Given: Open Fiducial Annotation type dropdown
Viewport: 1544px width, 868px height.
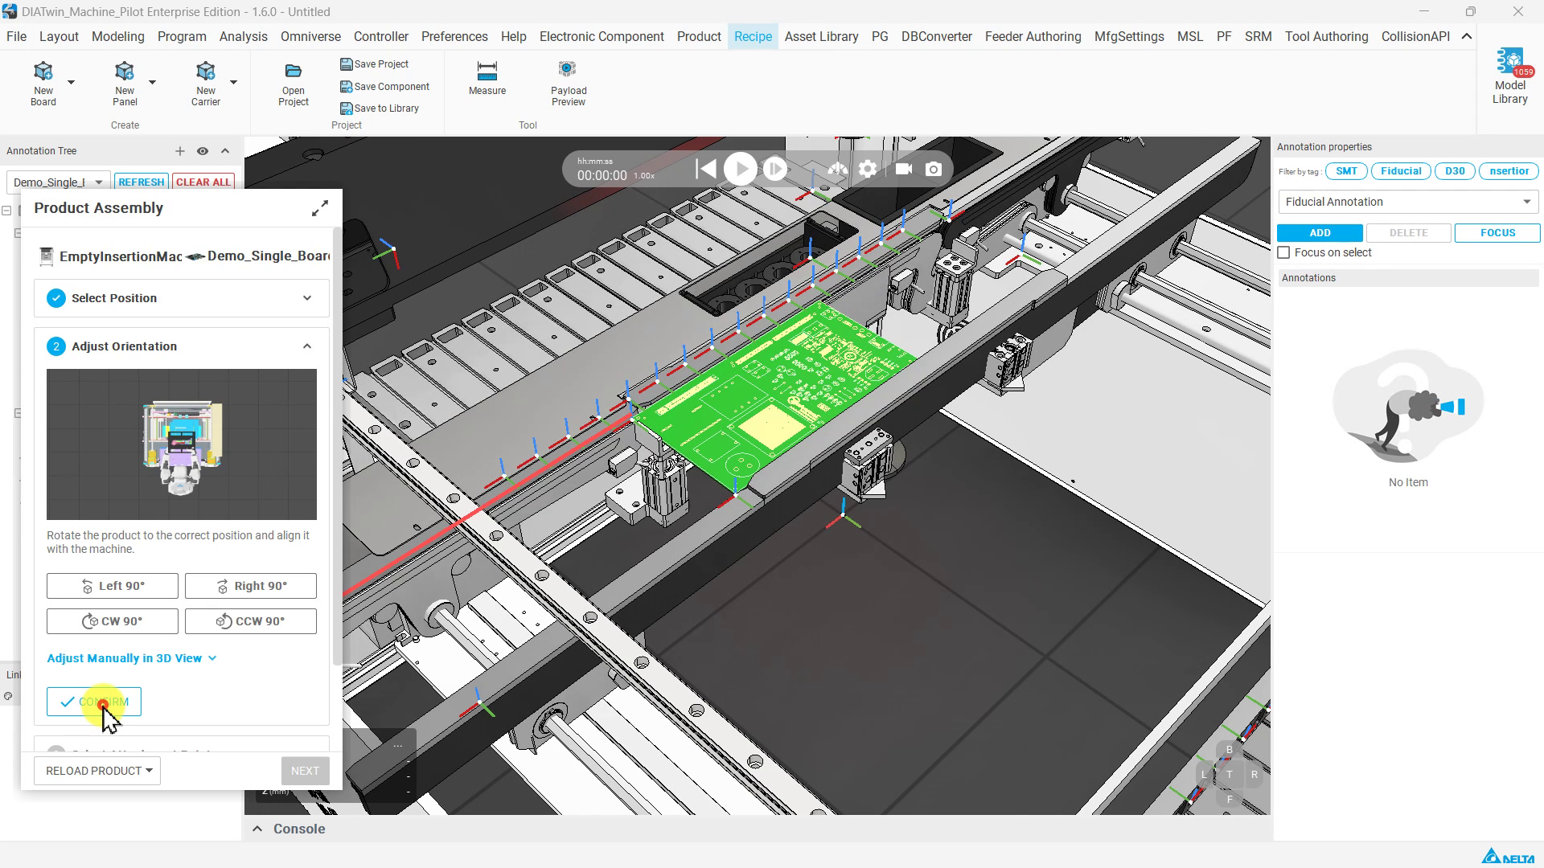Looking at the screenshot, I should click(x=1408, y=202).
